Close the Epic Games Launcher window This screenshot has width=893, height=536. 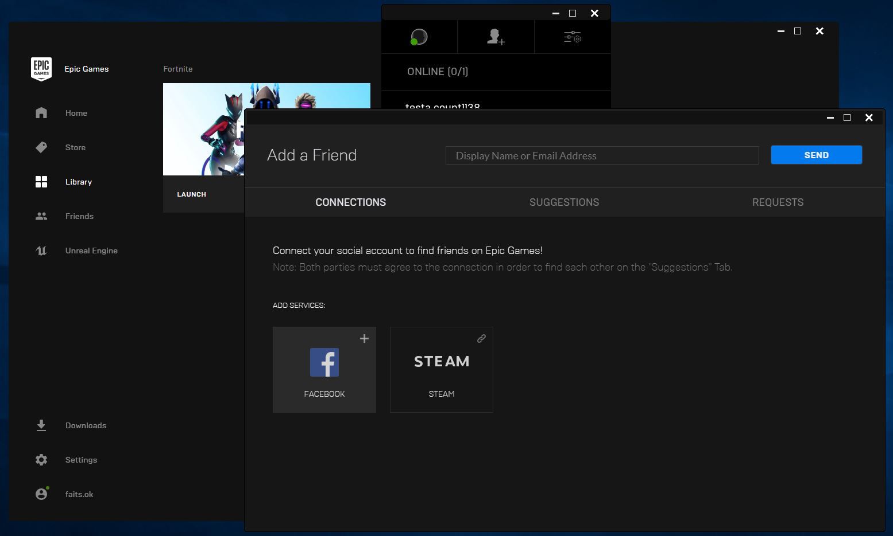pos(819,31)
